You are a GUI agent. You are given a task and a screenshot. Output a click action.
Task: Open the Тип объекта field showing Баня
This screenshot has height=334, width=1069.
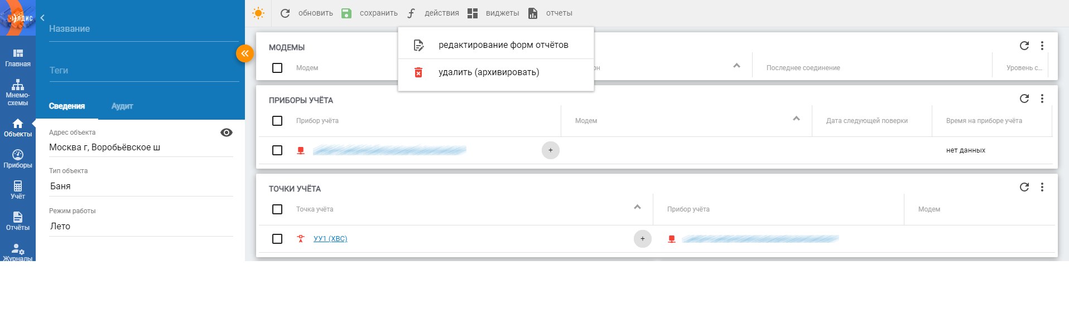(x=141, y=186)
